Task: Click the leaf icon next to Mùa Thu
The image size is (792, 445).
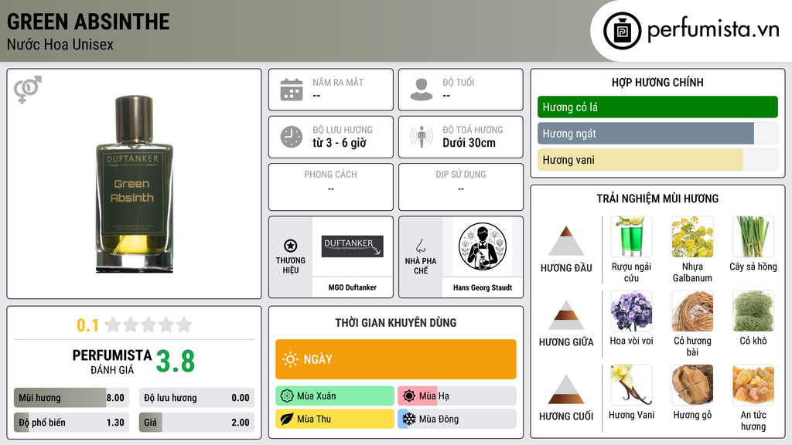Action: click(287, 419)
